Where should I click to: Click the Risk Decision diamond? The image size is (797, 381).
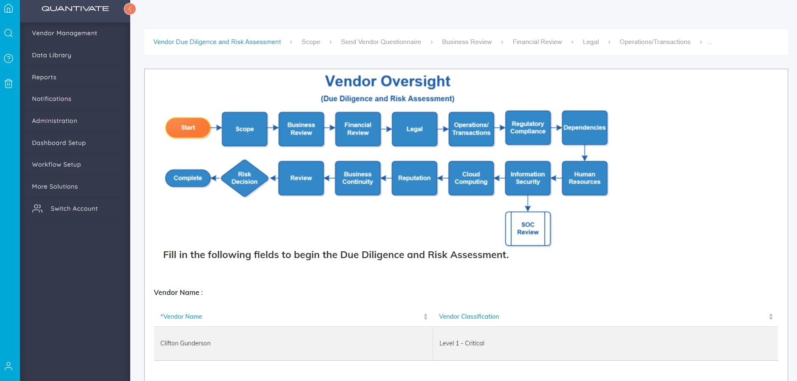[x=244, y=178]
